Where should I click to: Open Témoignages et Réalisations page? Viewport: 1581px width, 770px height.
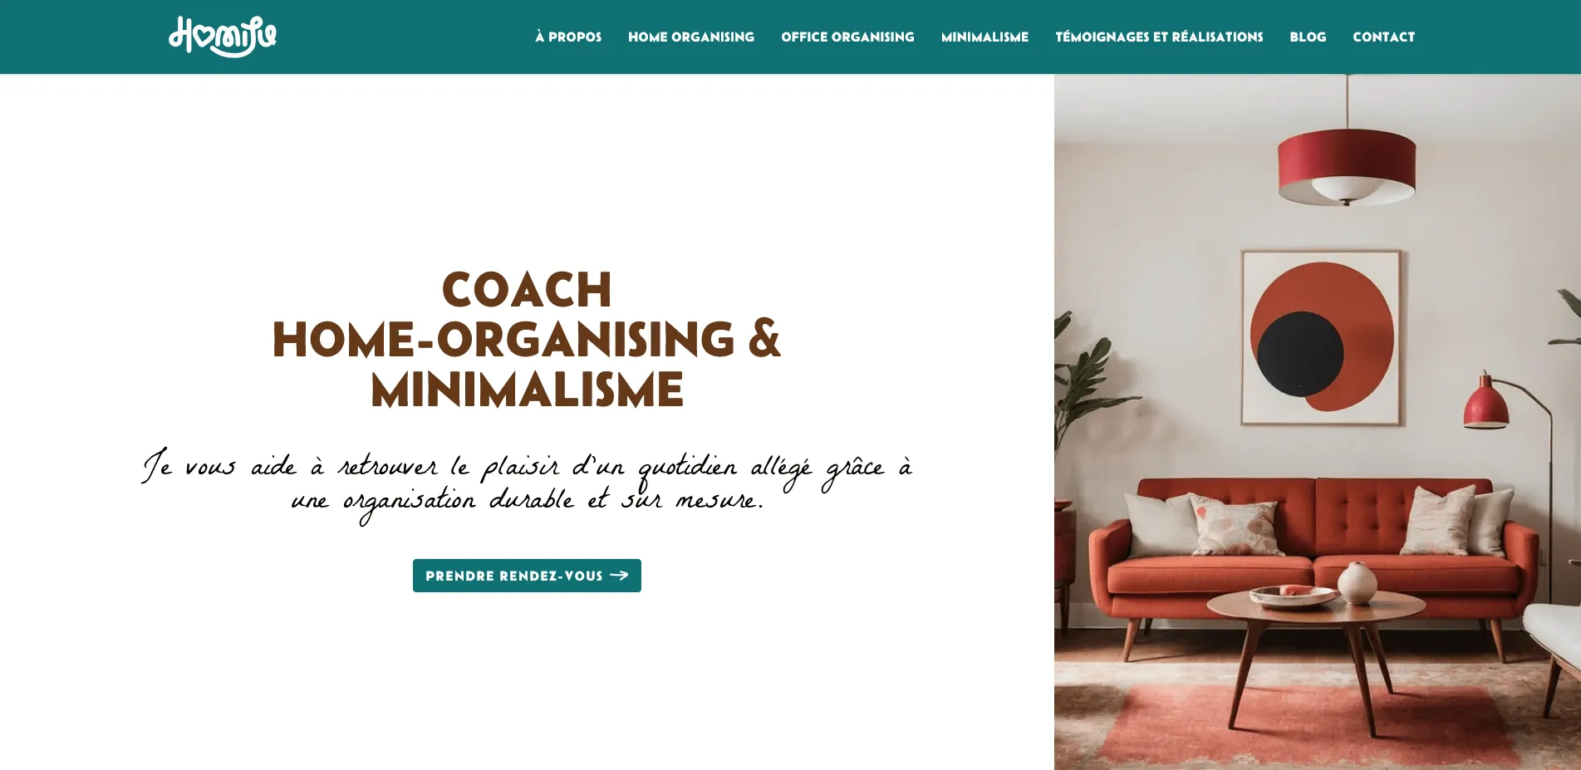click(1159, 37)
